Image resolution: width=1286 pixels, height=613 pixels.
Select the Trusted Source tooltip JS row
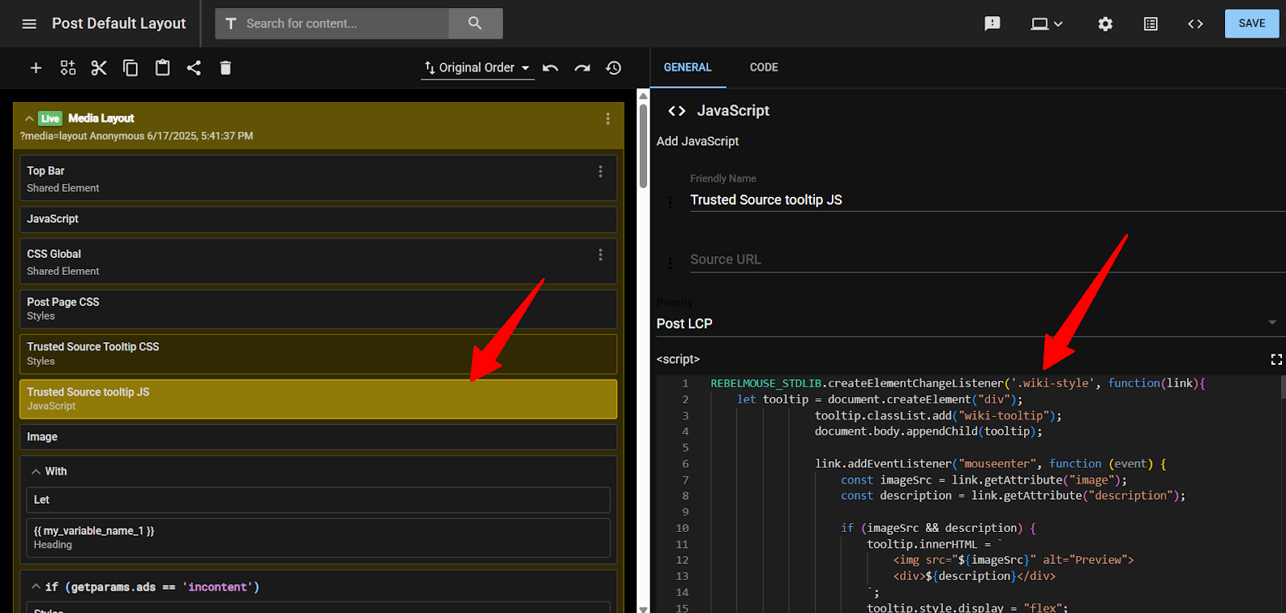(318, 398)
